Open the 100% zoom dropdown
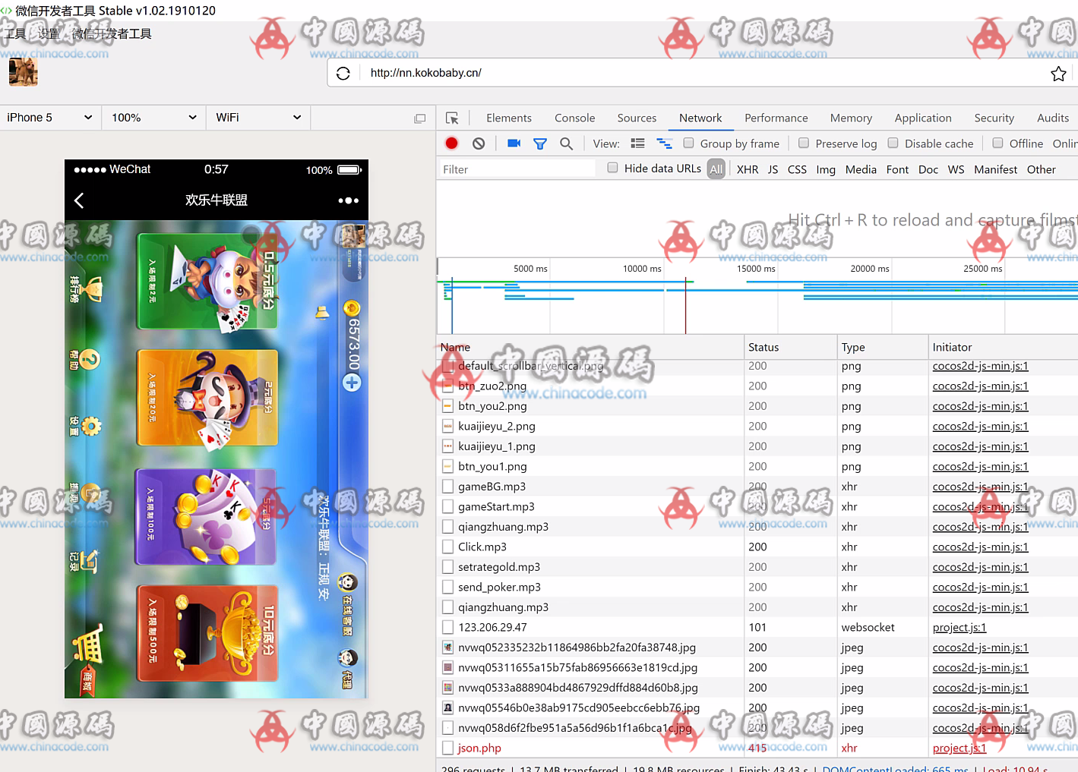 [x=153, y=118]
